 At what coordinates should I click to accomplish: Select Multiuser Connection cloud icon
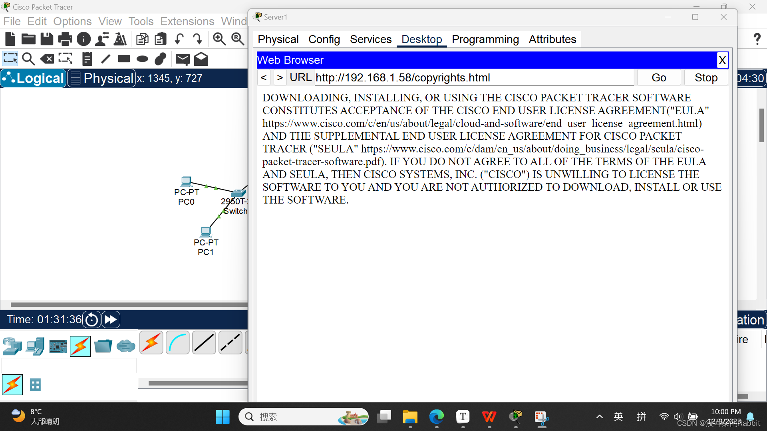tap(126, 346)
